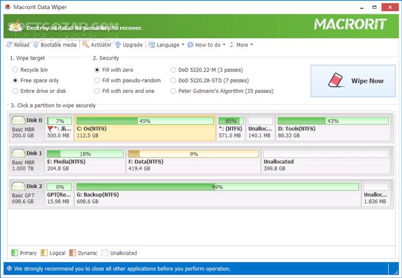Click the 43% usage bar of D: Tools

(x=333, y=121)
